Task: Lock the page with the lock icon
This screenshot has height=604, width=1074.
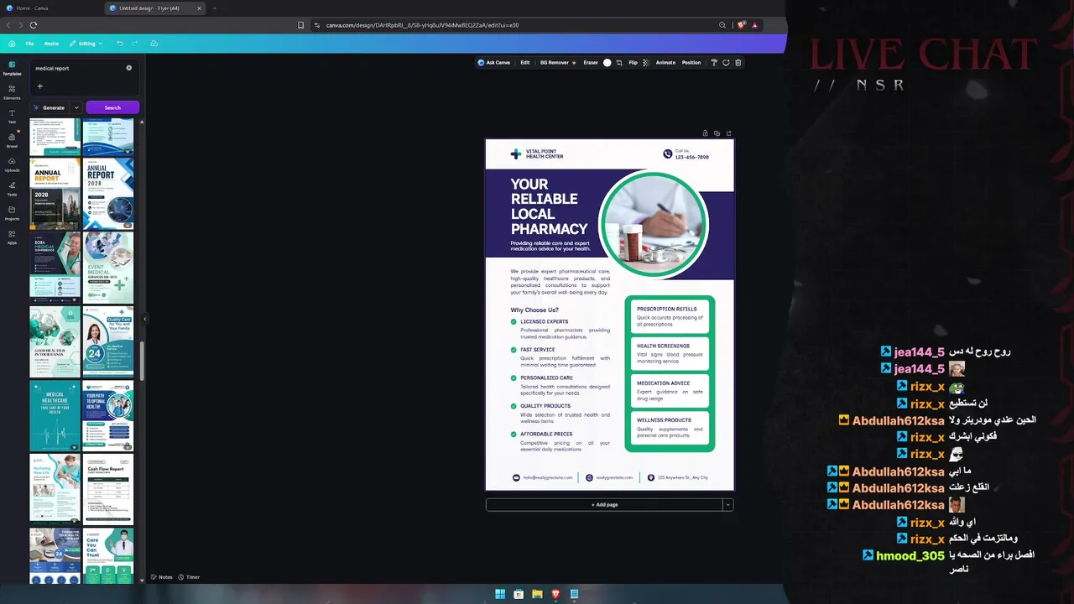Action: tap(705, 133)
